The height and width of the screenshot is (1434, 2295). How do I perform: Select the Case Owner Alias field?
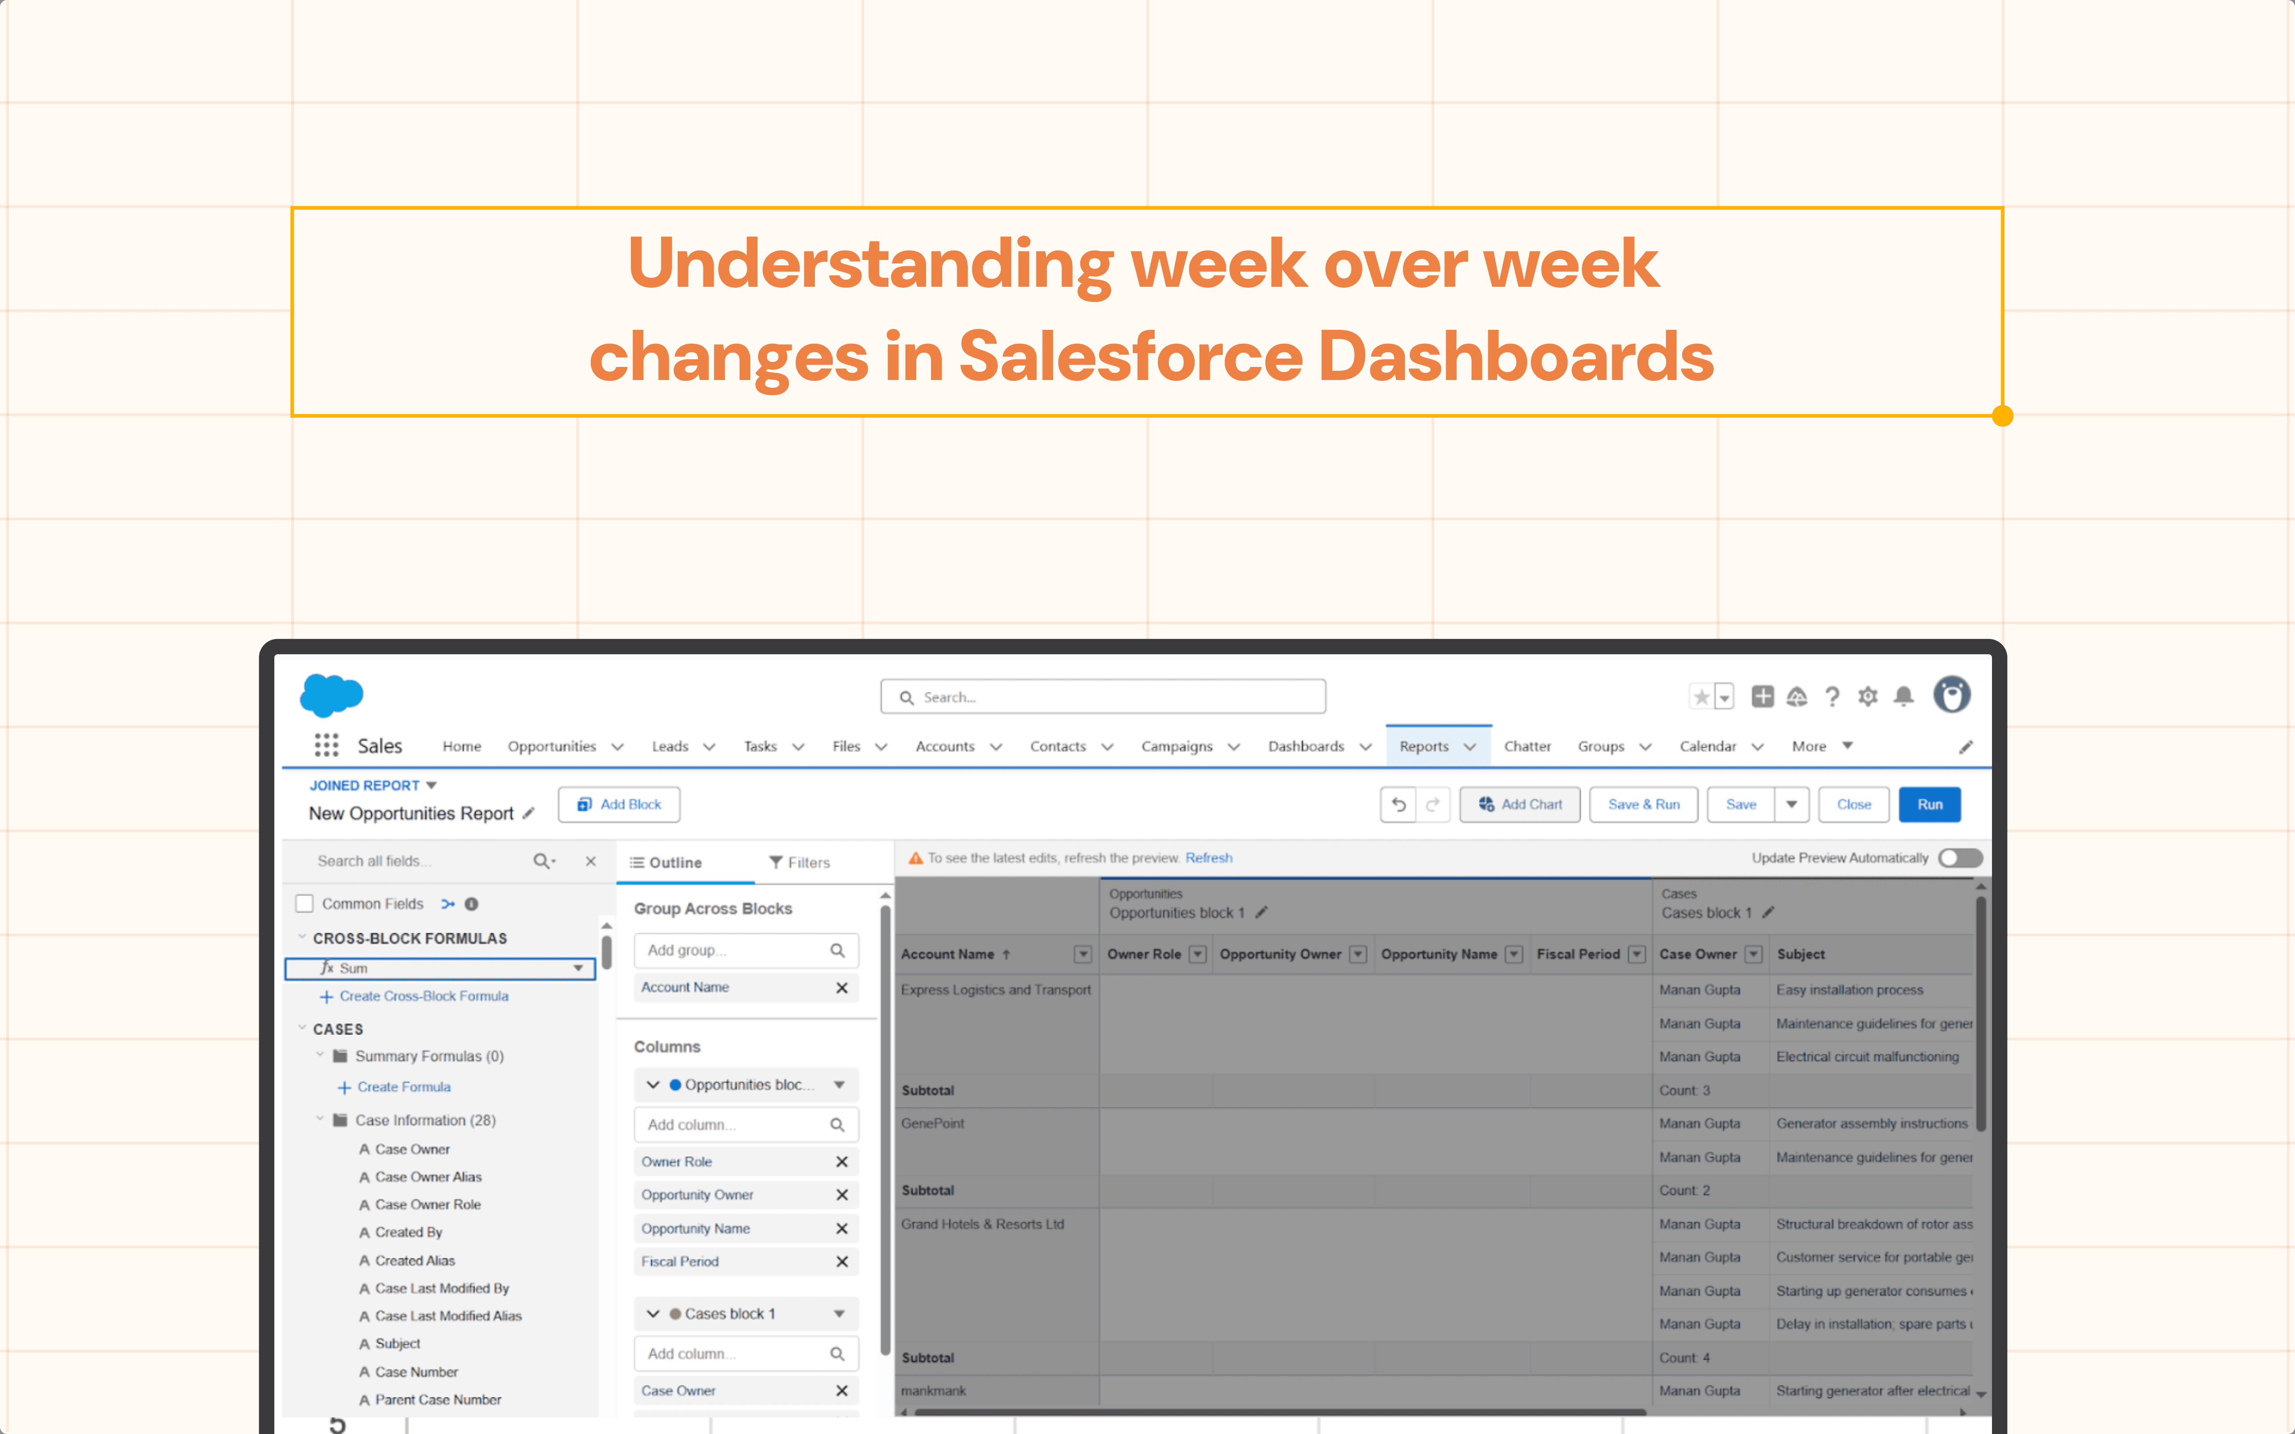click(429, 1177)
